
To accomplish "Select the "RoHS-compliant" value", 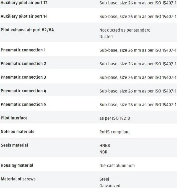I will click(x=114, y=132).
